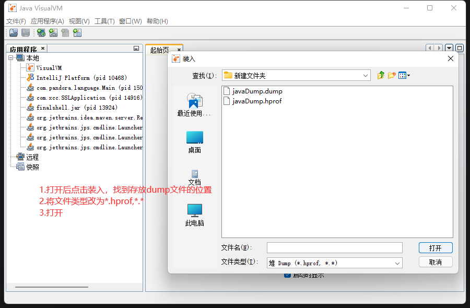Screen dimensions: 470x308
Task: Open 桌面 location shortcut
Action: click(194, 143)
